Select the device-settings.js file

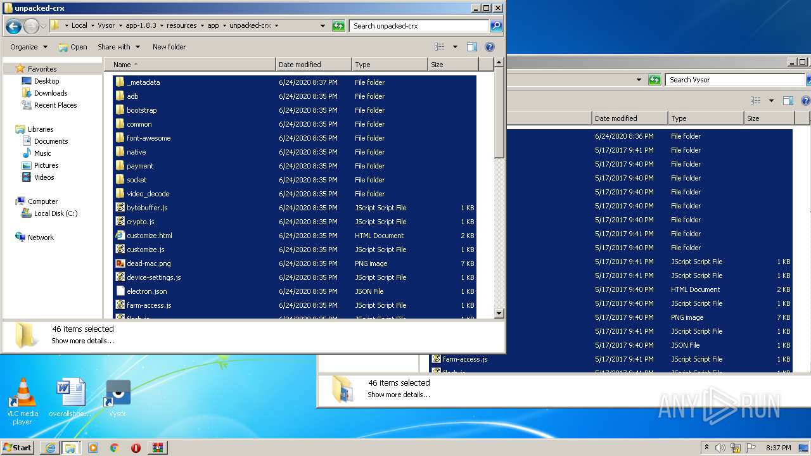coord(295,277)
